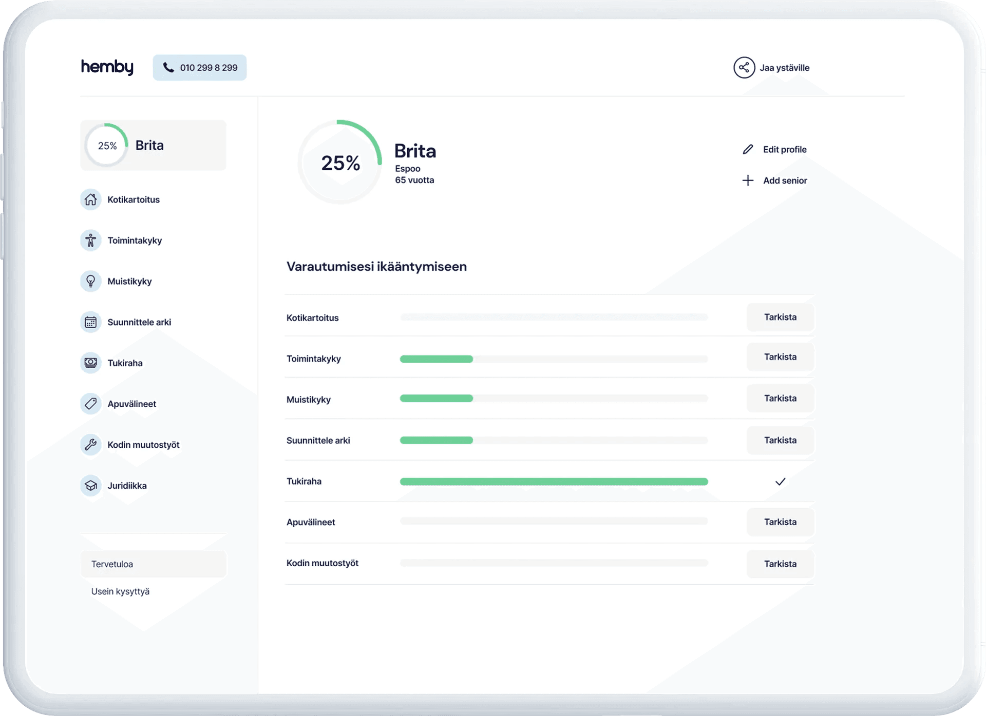Image resolution: width=986 pixels, height=716 pixels.
Task: Click the Muistikyky progress bar
Action: (x=554, y=399)
